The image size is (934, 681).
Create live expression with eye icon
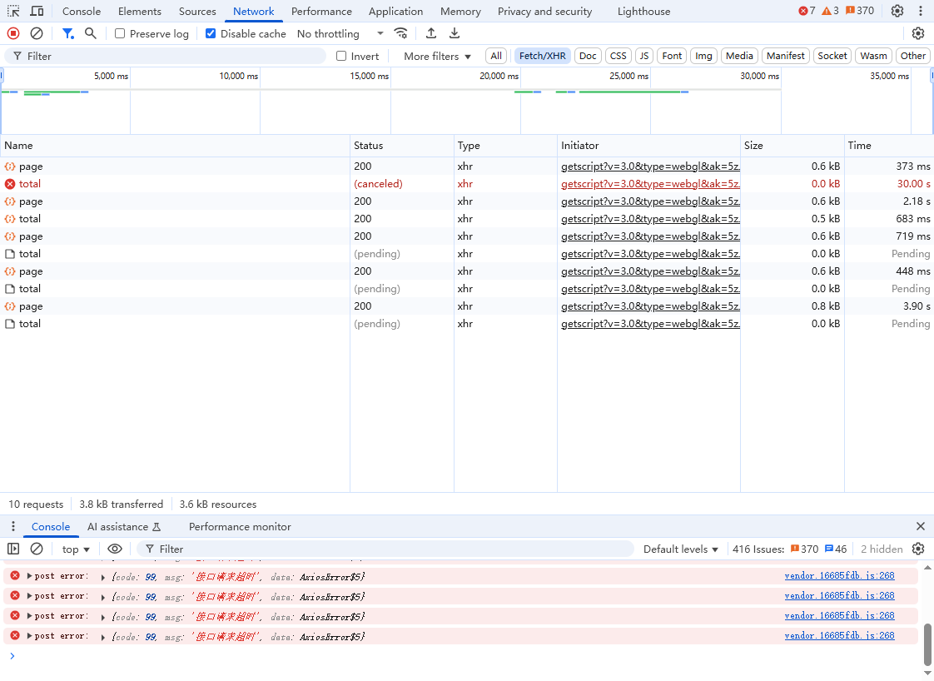[x=115, y=549]
